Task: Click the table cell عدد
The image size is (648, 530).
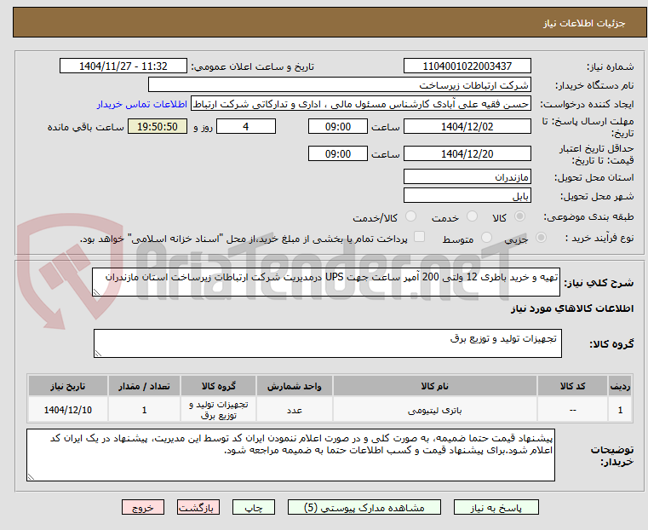Action: pyautogui.click(x=295, y=410)
